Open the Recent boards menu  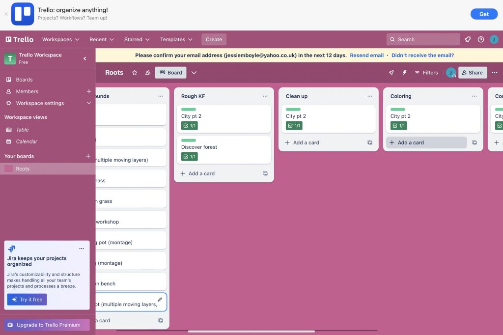coord(101,39)
